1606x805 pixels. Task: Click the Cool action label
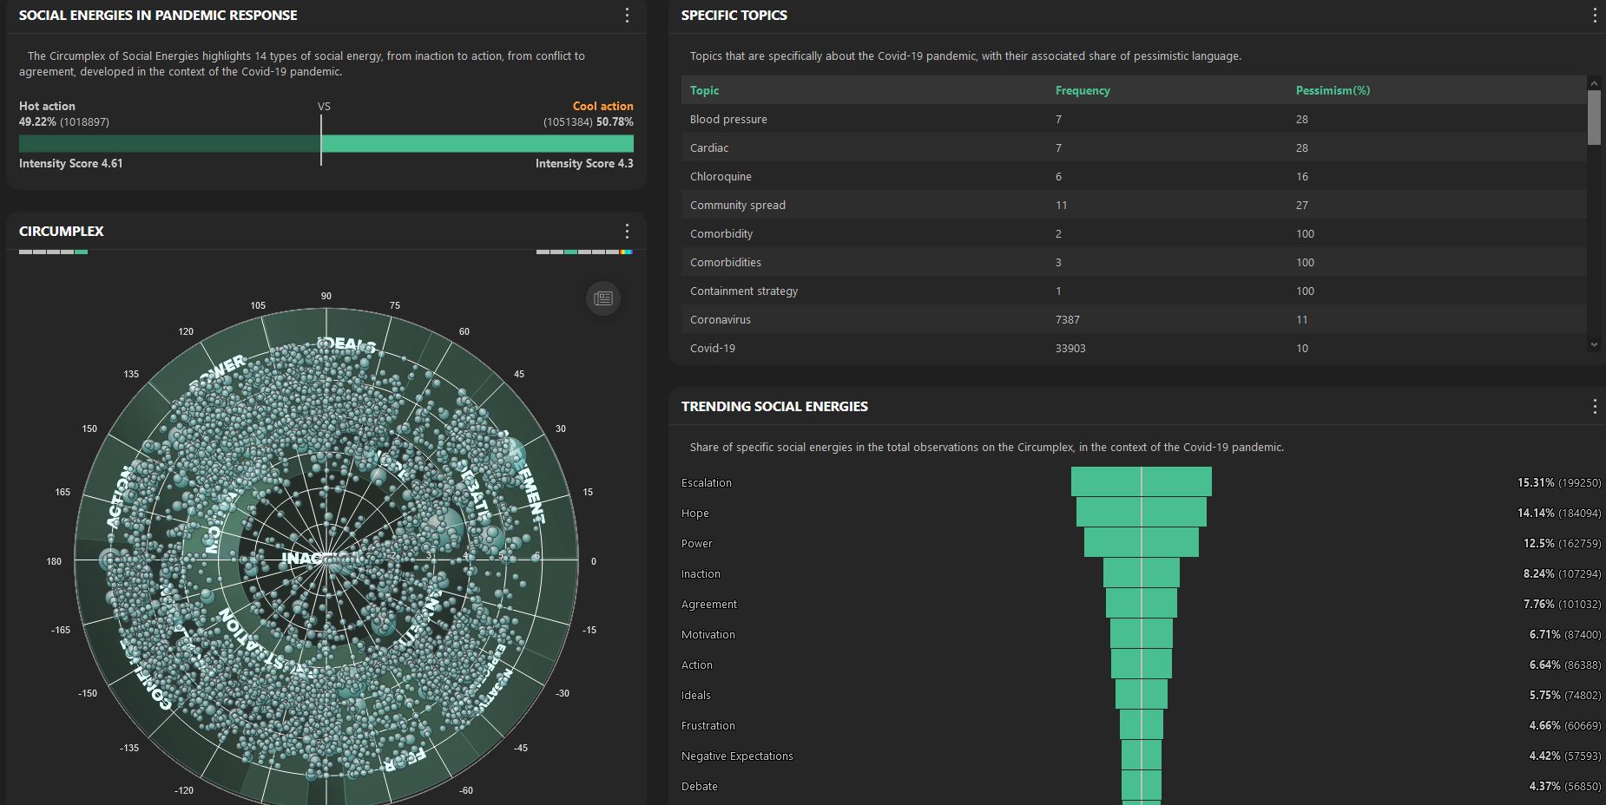pyautogui.click(x=602, y=106)
